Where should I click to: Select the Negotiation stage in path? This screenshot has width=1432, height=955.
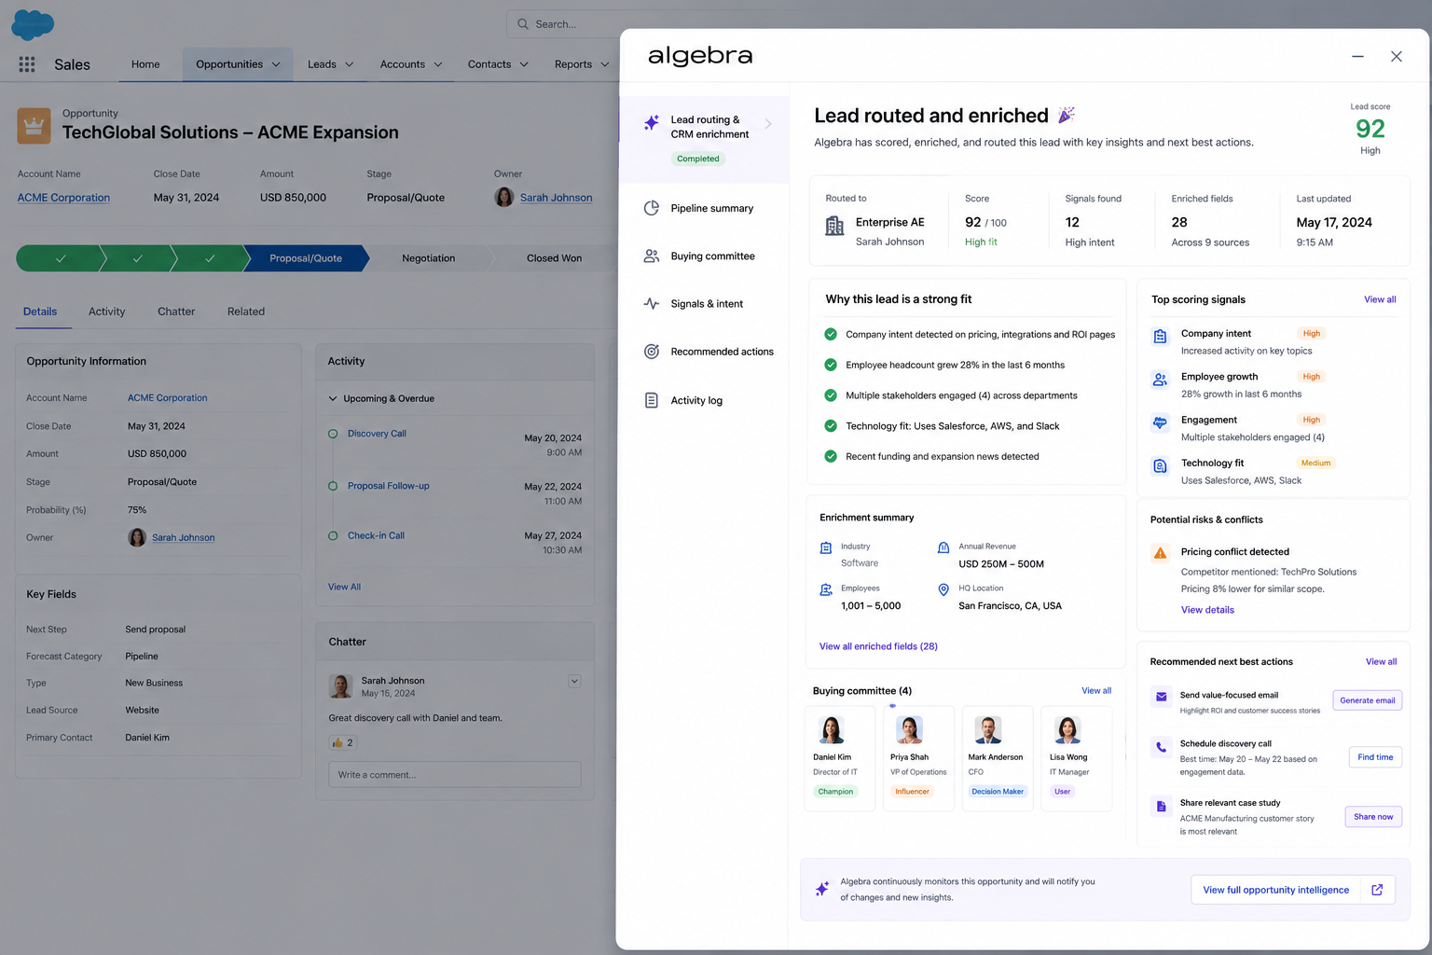429,258
